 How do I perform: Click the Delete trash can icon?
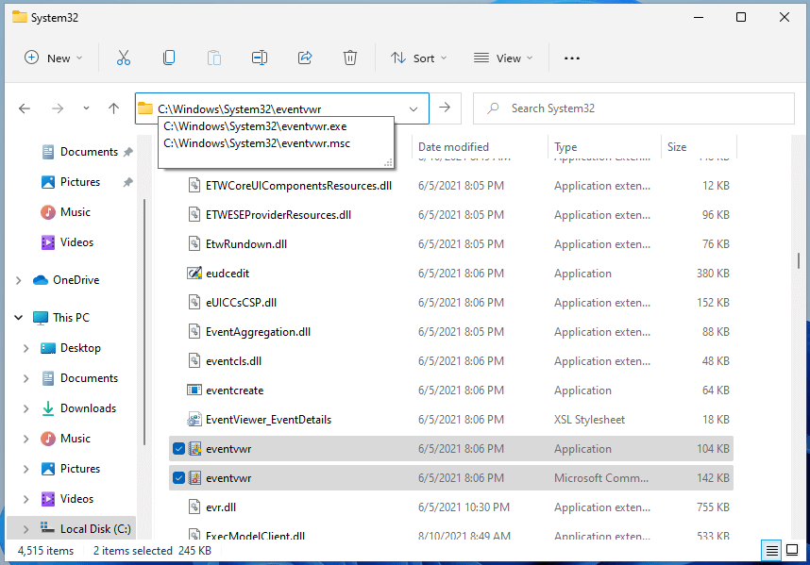pyautogui.click(x=349, y=58)
